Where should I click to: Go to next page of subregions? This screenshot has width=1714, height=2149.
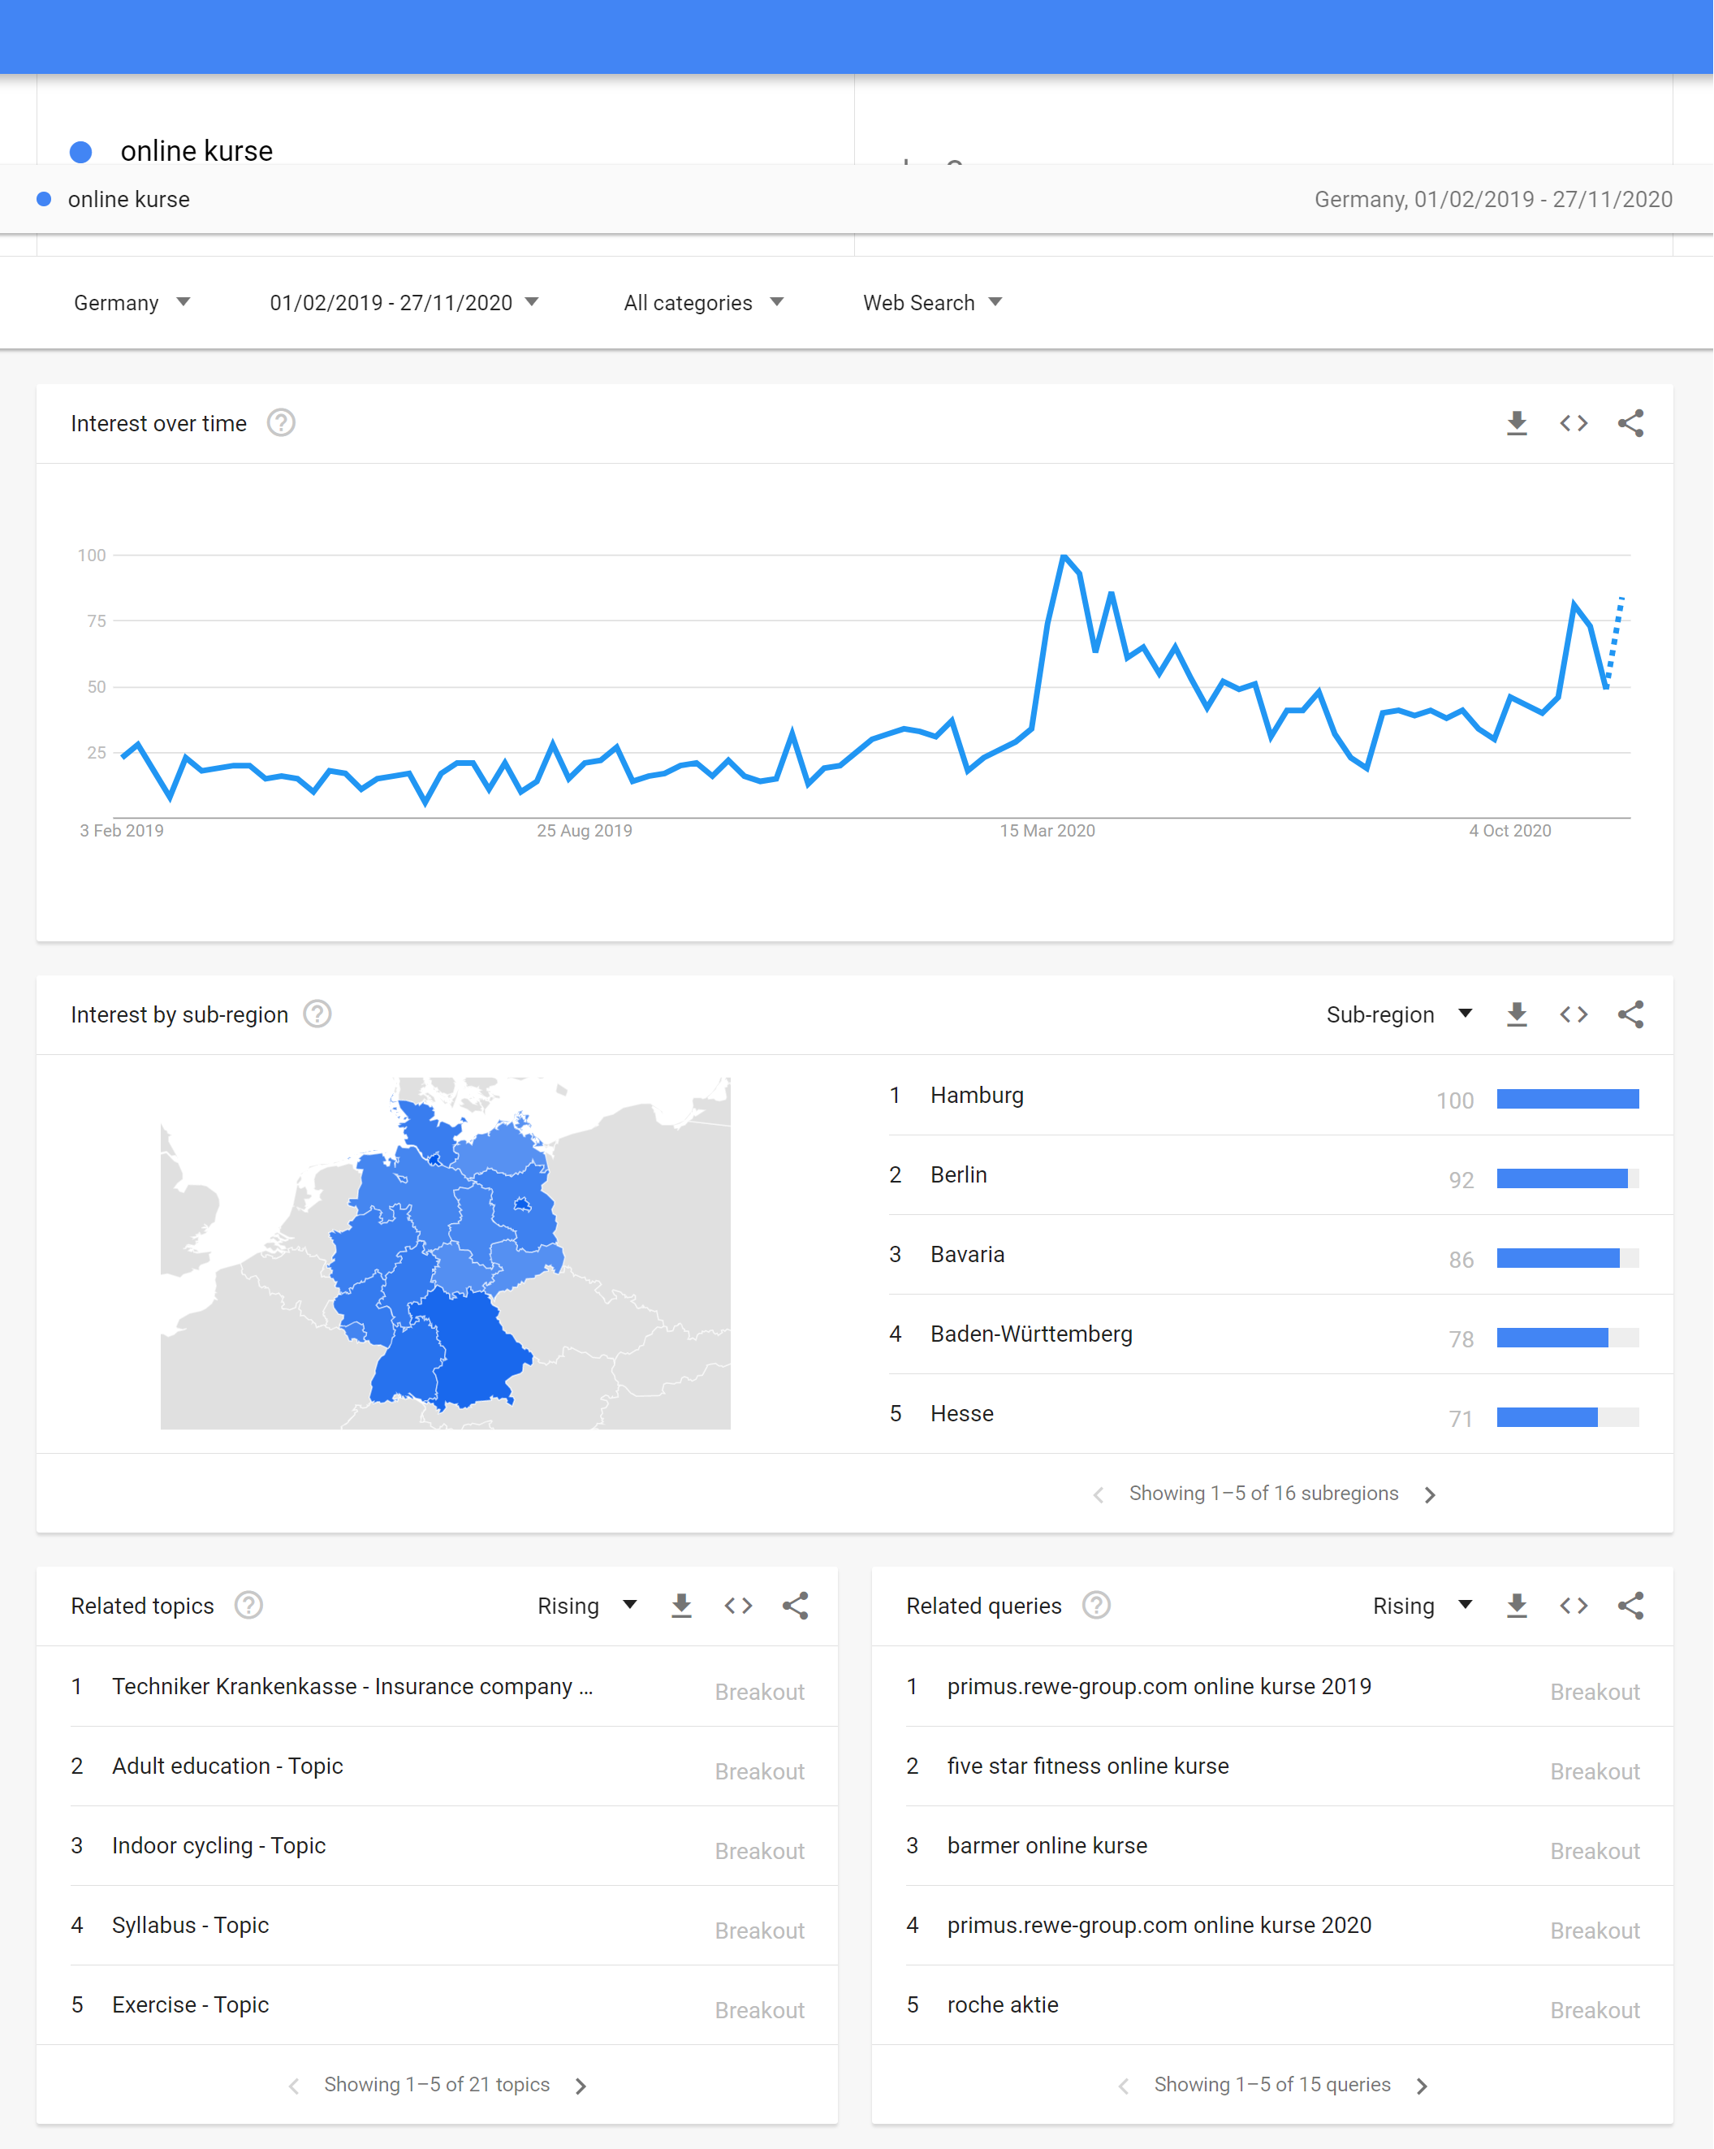click(1430, 1494)
